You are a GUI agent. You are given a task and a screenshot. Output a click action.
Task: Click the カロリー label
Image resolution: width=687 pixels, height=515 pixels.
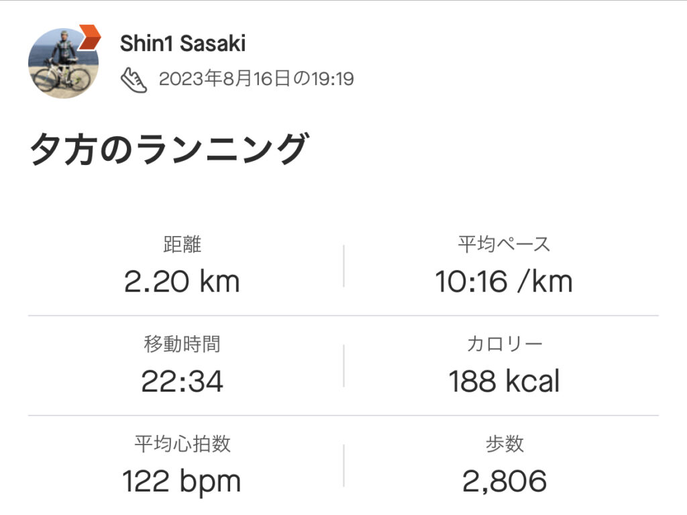point(504,345)
